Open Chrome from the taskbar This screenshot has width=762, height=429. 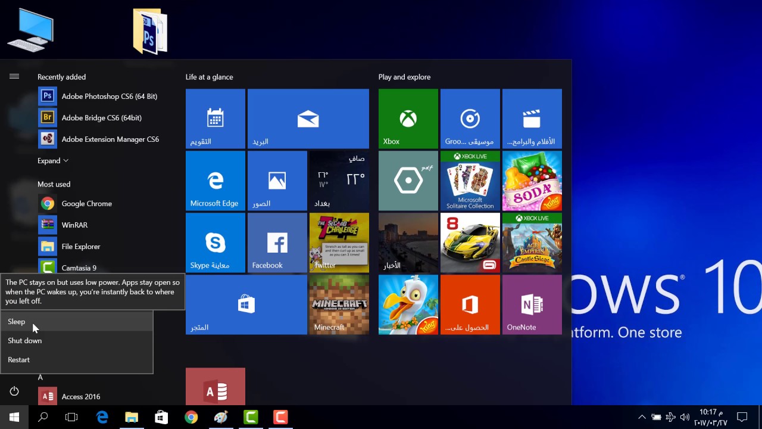[x=191, y=417]
